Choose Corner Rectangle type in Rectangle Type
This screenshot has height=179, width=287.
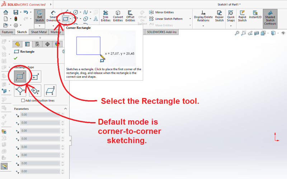click(x=20, y=77)
